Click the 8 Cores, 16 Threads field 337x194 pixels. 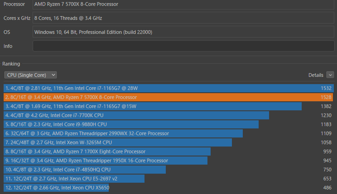[183, 19]
